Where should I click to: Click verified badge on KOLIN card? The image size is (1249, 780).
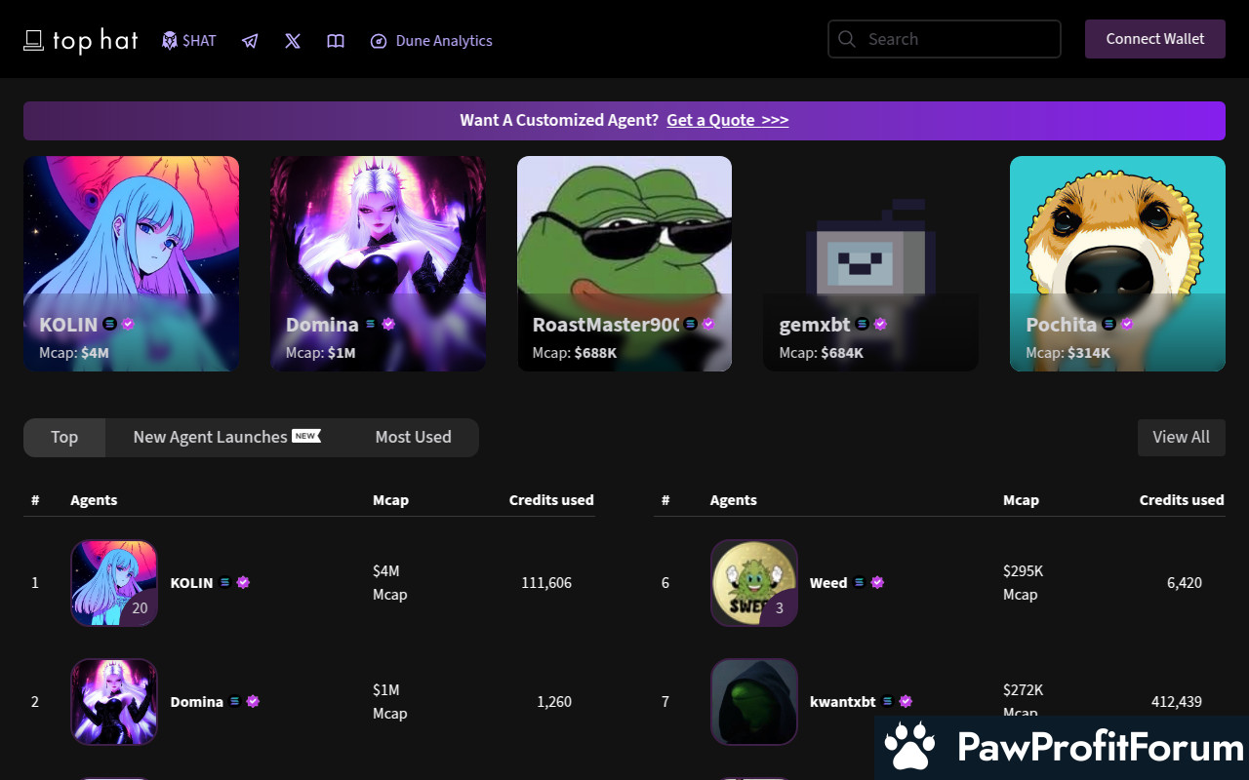128,324
